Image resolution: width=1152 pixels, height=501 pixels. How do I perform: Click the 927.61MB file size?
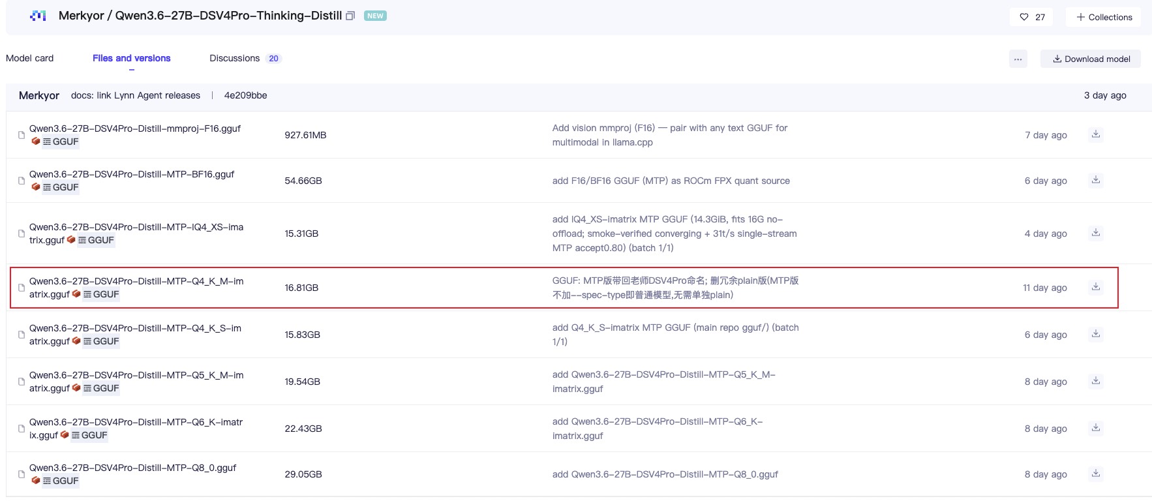tap(305, 135)
